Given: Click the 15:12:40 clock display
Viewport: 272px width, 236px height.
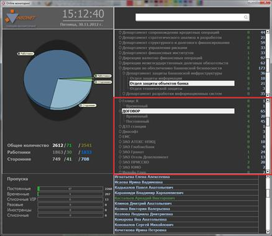Looking at the screenshot, I should 83,14.
